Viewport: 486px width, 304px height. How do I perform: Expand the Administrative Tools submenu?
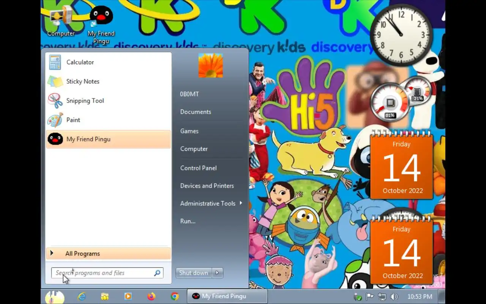pos(211,203)
